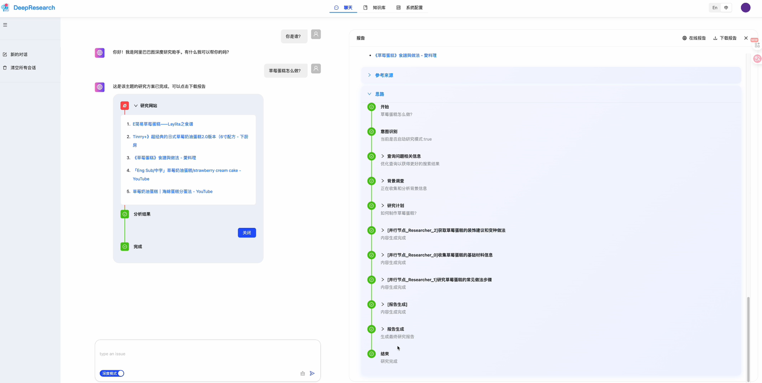Click the NEW grid widget icon
The height and width of the screenshot is (383, 762).
click(x=757, y=45)
